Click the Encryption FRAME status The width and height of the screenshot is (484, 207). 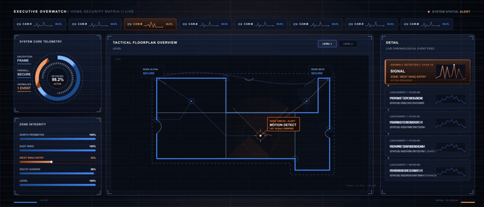click(24, 59)
